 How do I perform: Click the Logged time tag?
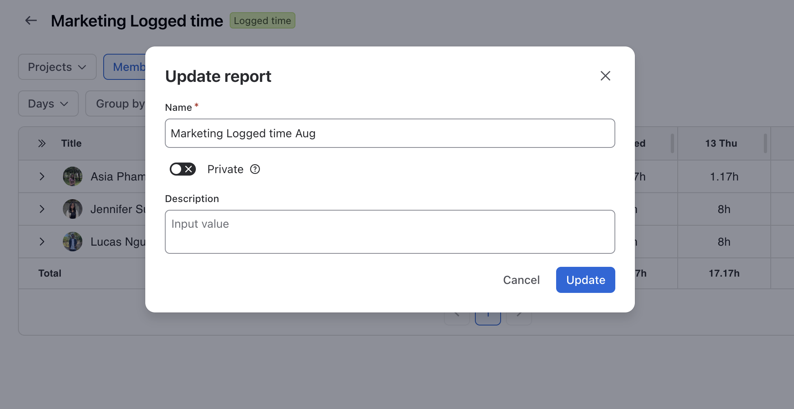pyautogui.click(x=262, y=21)
